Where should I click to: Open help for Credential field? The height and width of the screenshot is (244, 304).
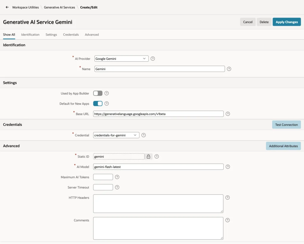[x=143, y=135]
